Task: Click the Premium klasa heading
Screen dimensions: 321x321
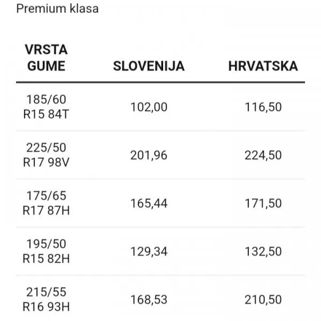Action: pos(57,9)
